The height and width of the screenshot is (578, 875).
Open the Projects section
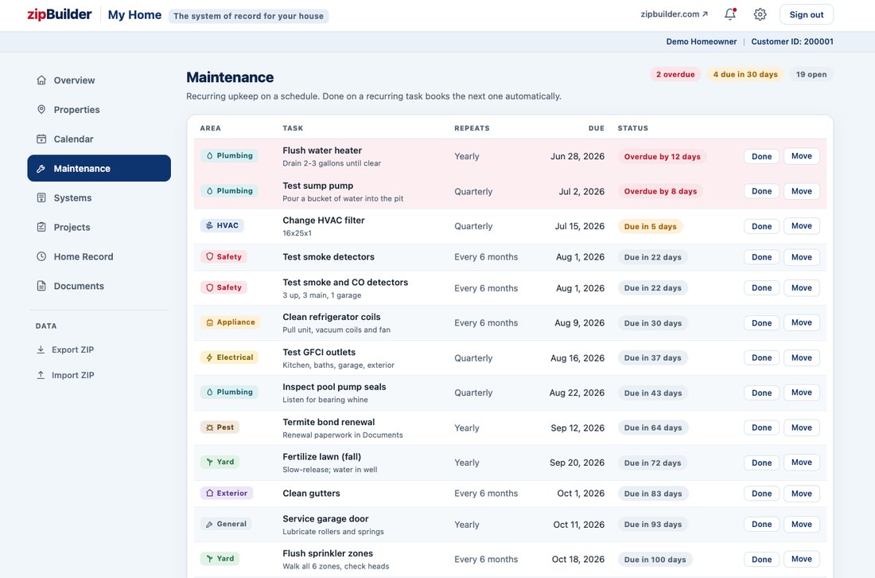[99, 227]
